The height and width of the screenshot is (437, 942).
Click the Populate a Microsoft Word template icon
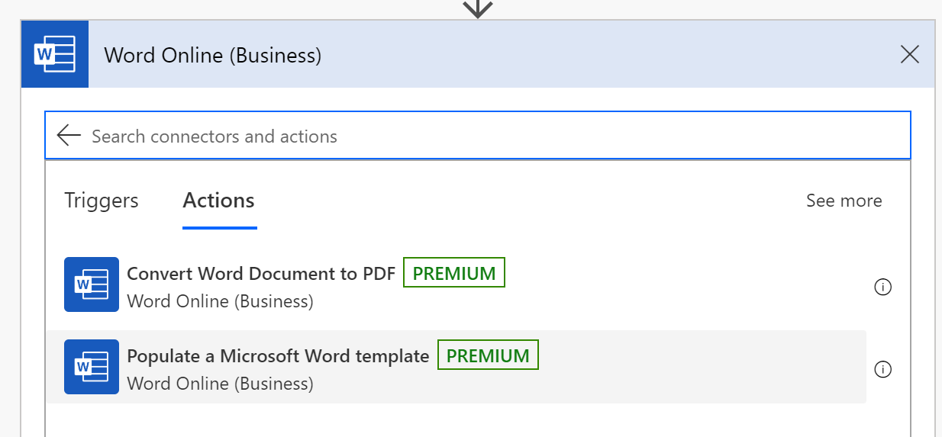click(x=92, y=367)
